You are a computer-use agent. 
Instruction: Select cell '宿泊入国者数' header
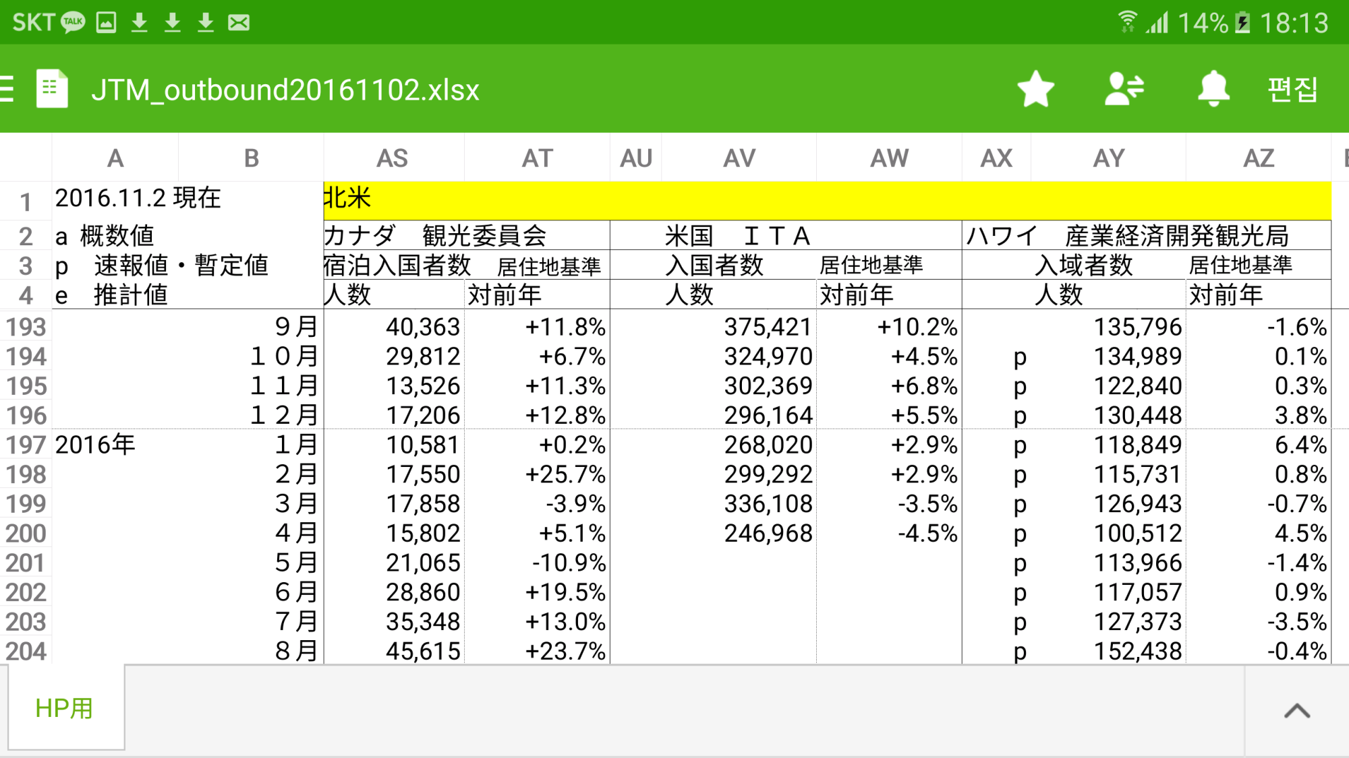(397, 265)
